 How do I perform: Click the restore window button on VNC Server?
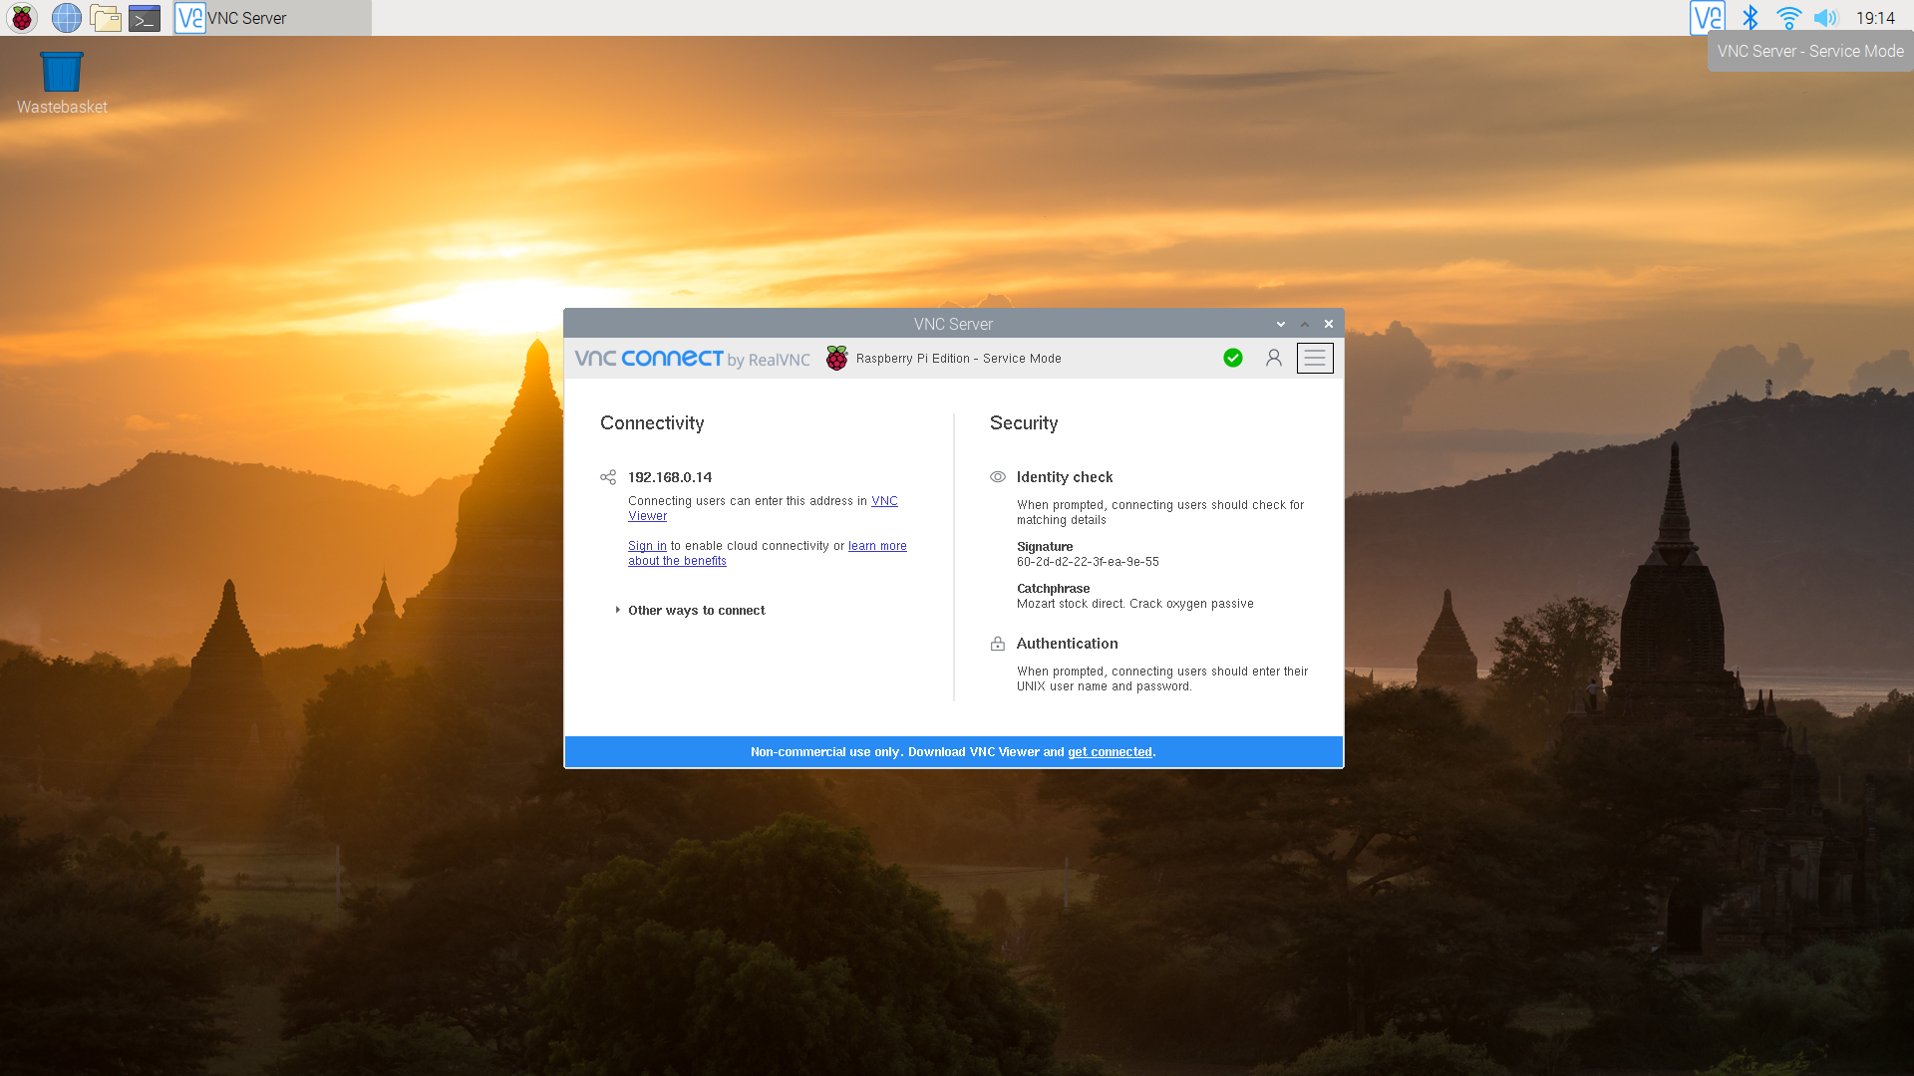point(1304,323)
